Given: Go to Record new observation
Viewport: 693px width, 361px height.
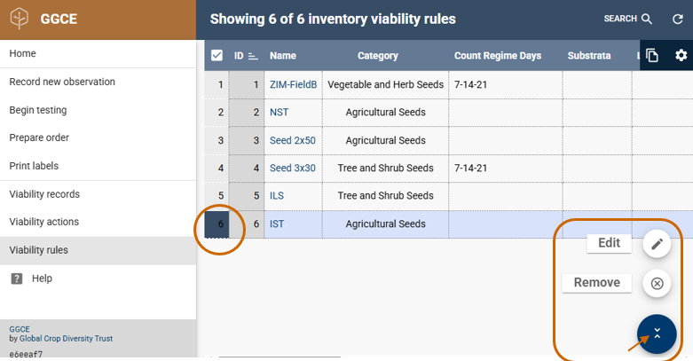Looking at the screenshot, I should click(x=62, y=82).
